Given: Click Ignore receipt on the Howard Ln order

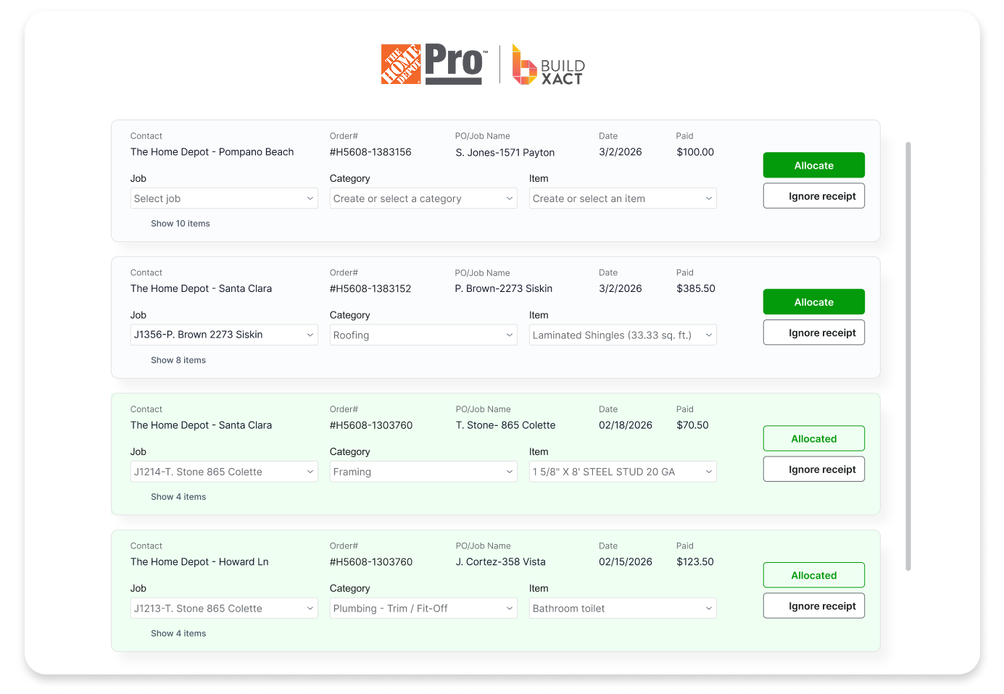Looking at the screenshot, I should 813,605.
